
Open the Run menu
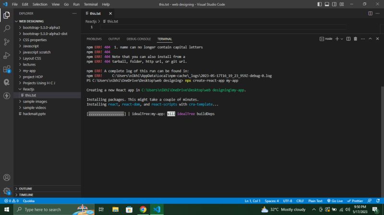pyautogui.click(x=76, y=4)
